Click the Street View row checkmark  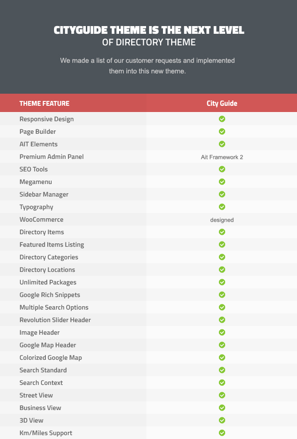pos(222,396)
